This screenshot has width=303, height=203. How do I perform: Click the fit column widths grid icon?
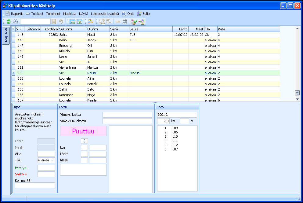tap(72, 22)
